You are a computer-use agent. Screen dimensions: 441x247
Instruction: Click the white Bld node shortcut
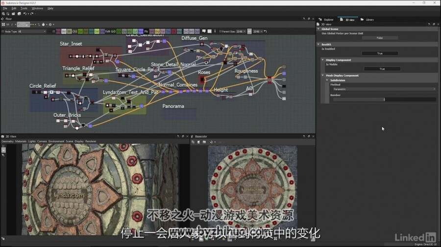coord(64,31)
